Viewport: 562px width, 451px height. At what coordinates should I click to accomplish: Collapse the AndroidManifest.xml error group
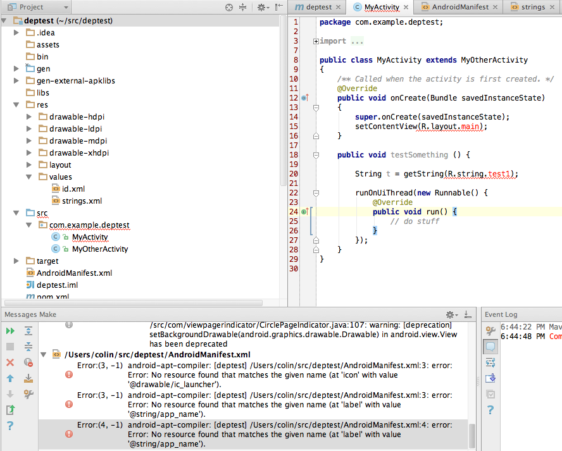[43, 355]
